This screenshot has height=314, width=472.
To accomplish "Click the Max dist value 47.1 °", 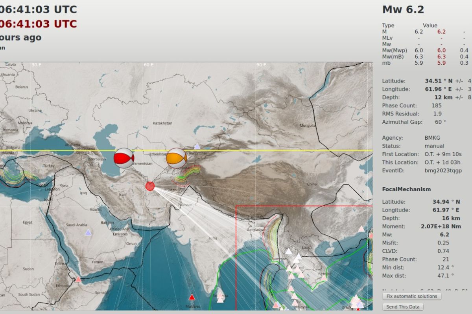I will (x=445, y=276).
